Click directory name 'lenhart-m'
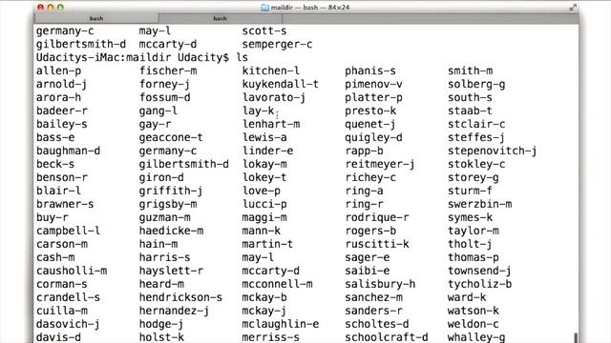Viewport: 611px width, 343px height. point(271,124)
